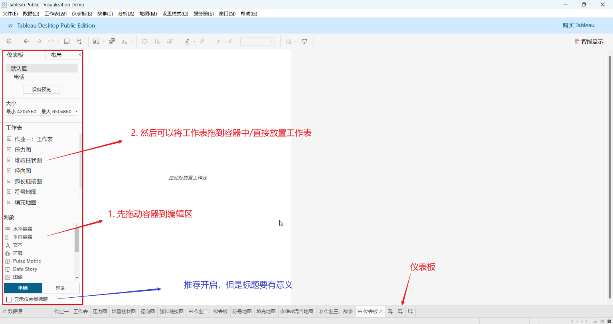Click the objects list scrollbar down arrow
The height and width of the screenshot is (324, 613).
77,277
